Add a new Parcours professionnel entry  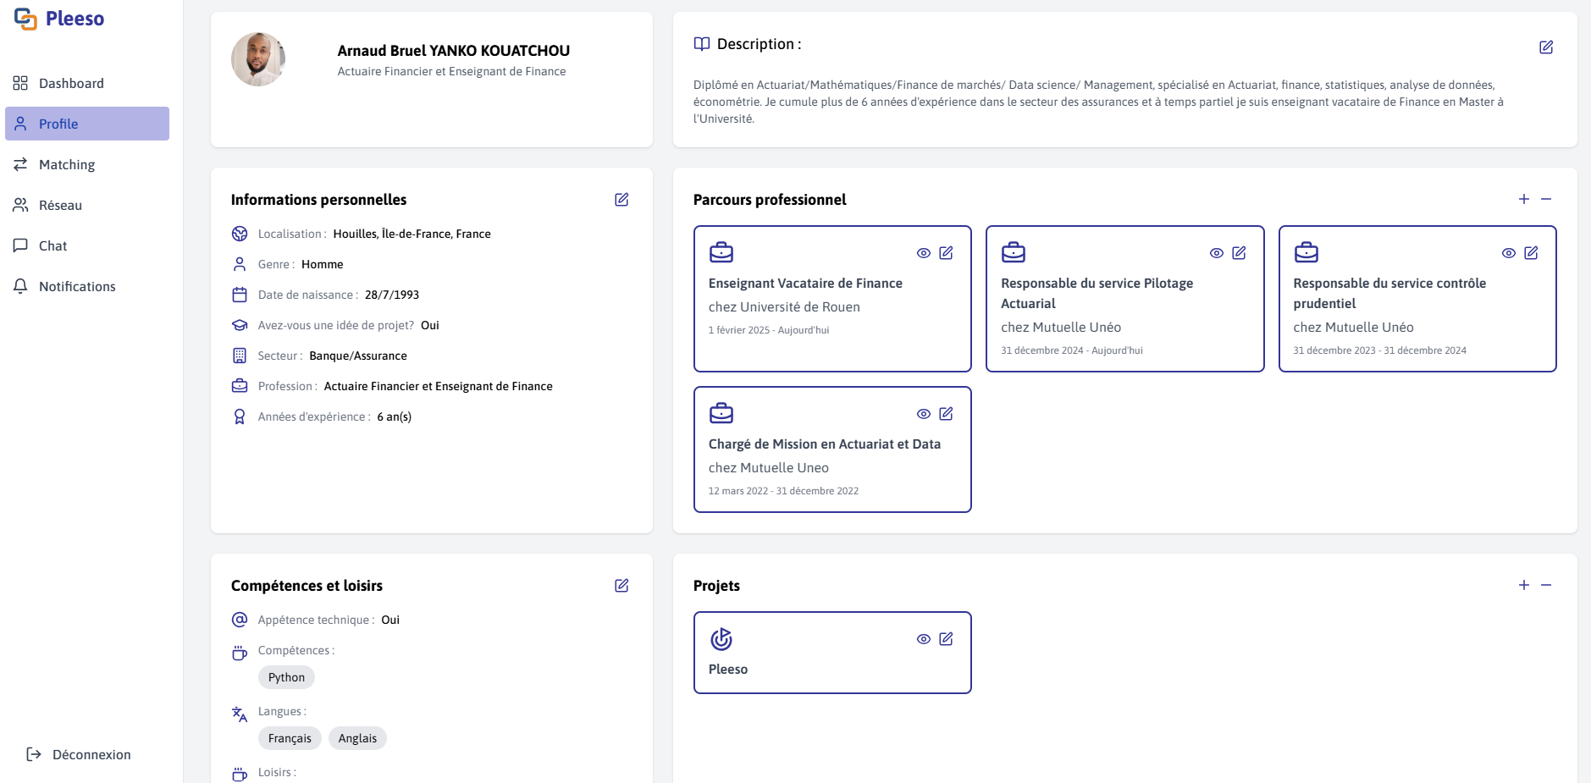point(1523,199)
